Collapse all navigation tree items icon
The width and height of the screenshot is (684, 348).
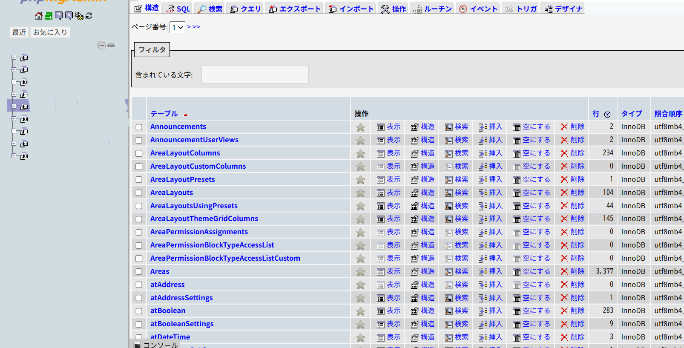[101, 45]
